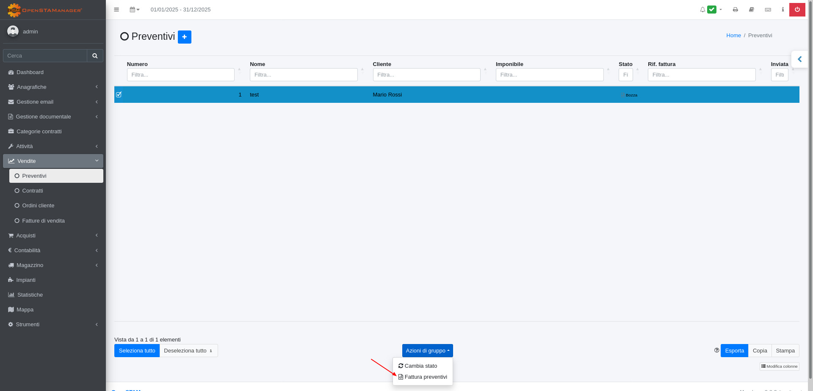Screen dimensions: 813x391
Task: Collapse the Vendite sidebar section
Action: pyautogui.click(x=53, y=161)
